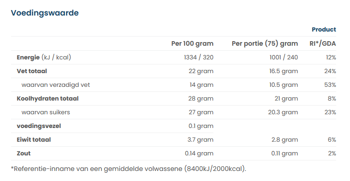
Task: Click the Per 100 gram column header
Action: click(x=192, y=43)
